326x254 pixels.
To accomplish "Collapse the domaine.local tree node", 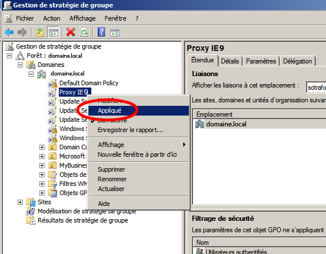I will [31, 74].
